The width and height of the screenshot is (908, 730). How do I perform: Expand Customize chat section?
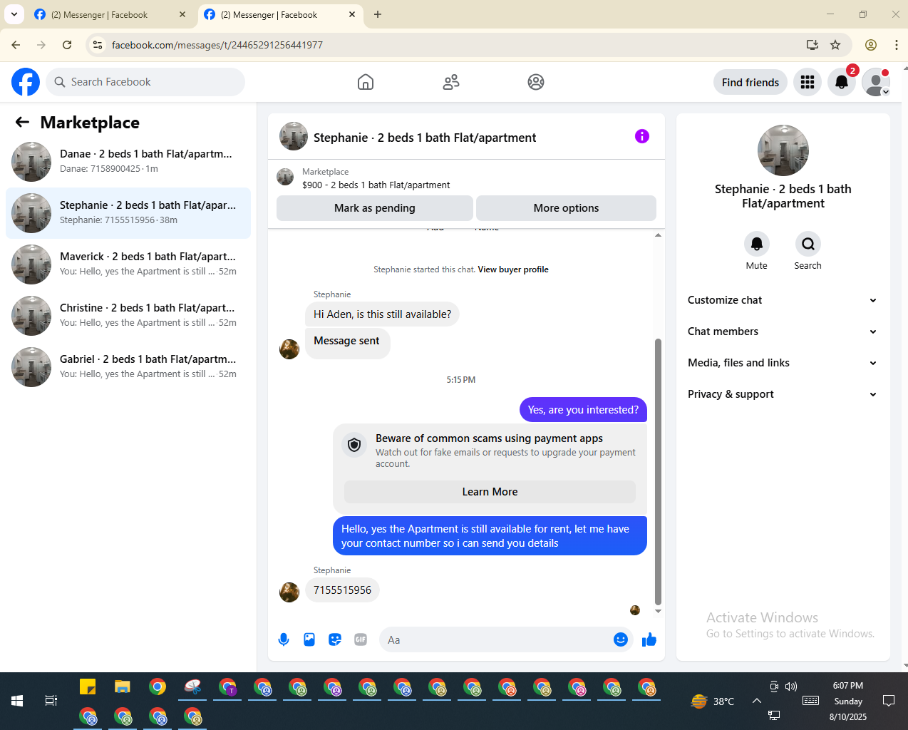[x=783, y=300]
